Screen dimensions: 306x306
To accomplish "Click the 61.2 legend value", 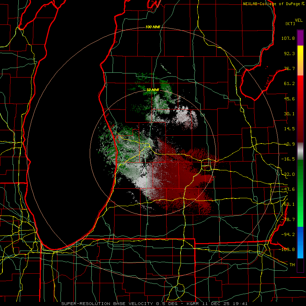I will click(x=289, y=84).
